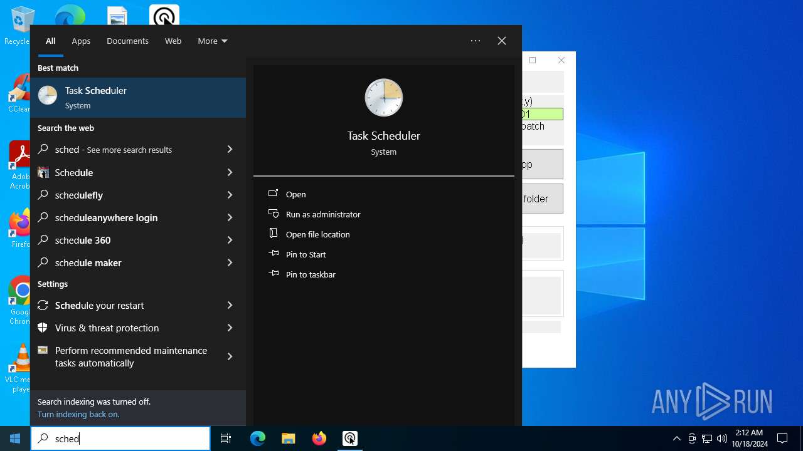Open Task Scheduler best match result
The width and height of the screenshot is (803, 451).
[138, 98]
